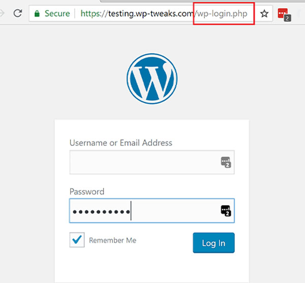Select the testing.wp-tweaks.com domain in address bar

click(x=151, y=14)
